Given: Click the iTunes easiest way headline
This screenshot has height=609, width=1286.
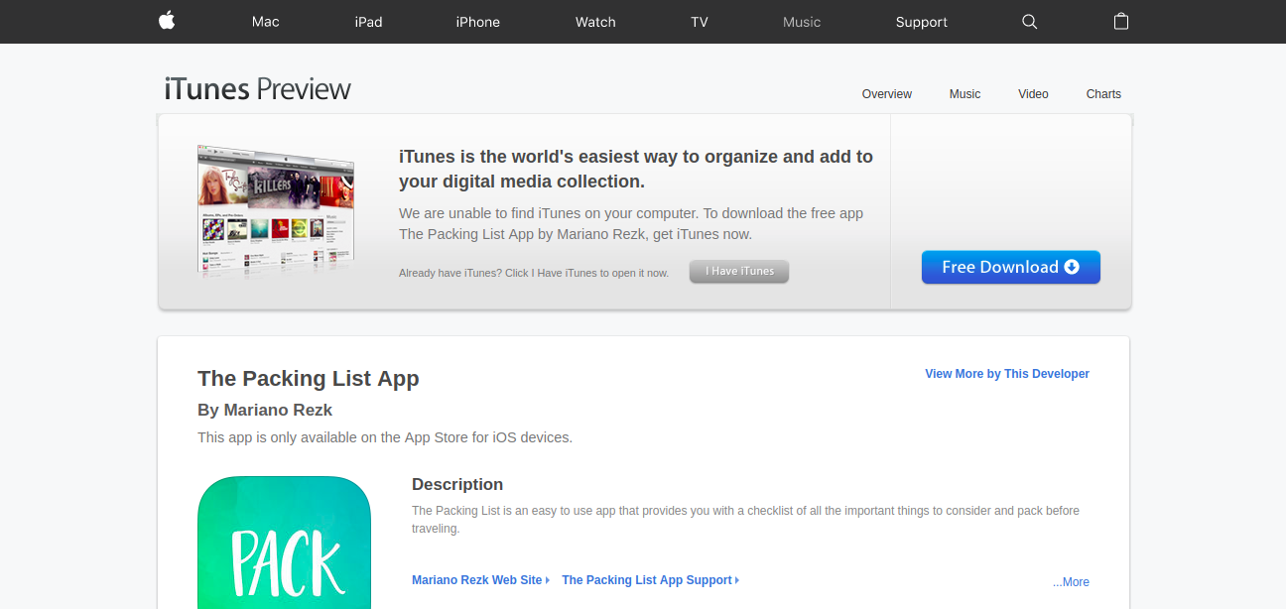Looking at the screenshot, I should coord(636,169).
